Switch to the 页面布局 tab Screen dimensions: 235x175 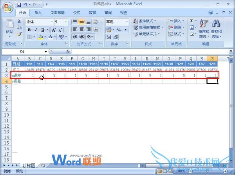pyautogui.click(x=57, y=13)
